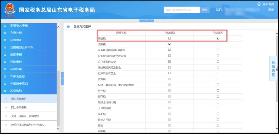Screen dimensions: 279x134
Task: Check 手动缴税 for 印花税
Action: click(x=218, y=96)
